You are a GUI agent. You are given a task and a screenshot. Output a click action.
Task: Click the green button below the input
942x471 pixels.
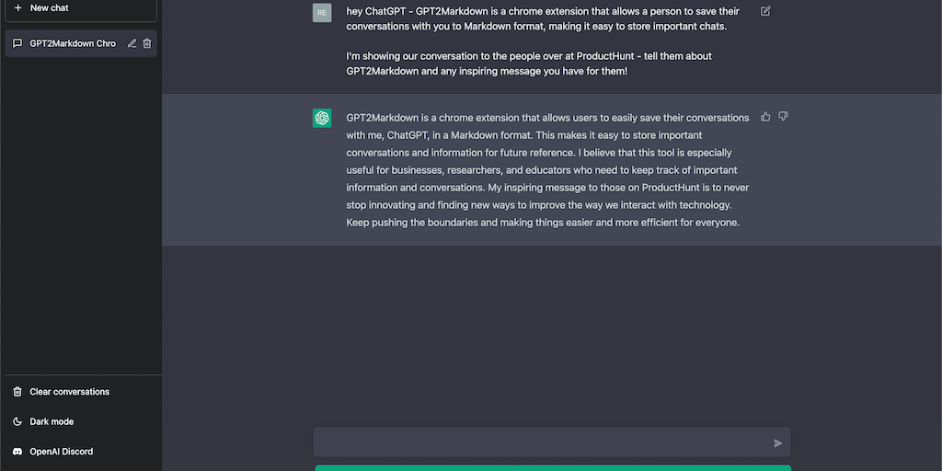(x=552, y=467)
